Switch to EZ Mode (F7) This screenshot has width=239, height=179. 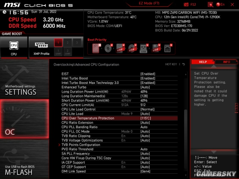[x=149, y=3]
